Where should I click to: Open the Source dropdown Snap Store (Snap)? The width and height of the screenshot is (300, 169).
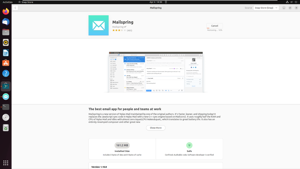tap(266, 8)
